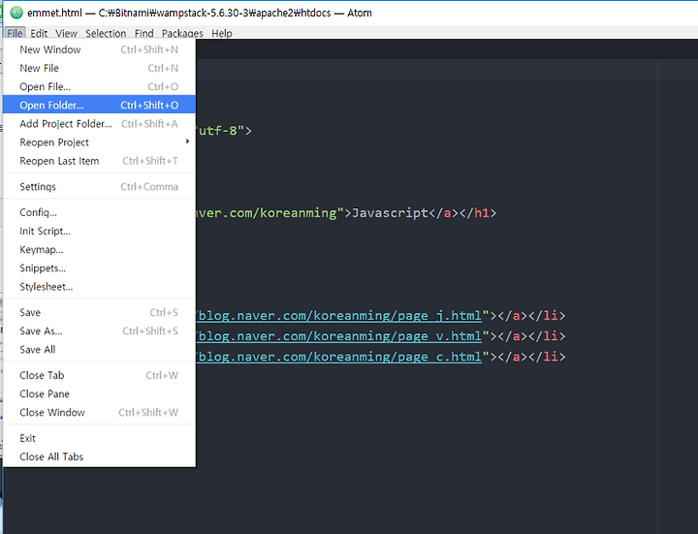Expand the Reopen Project submenu
Image resolution: width=698 pixels, height=534 pixels.
click(x=99, y=142)
